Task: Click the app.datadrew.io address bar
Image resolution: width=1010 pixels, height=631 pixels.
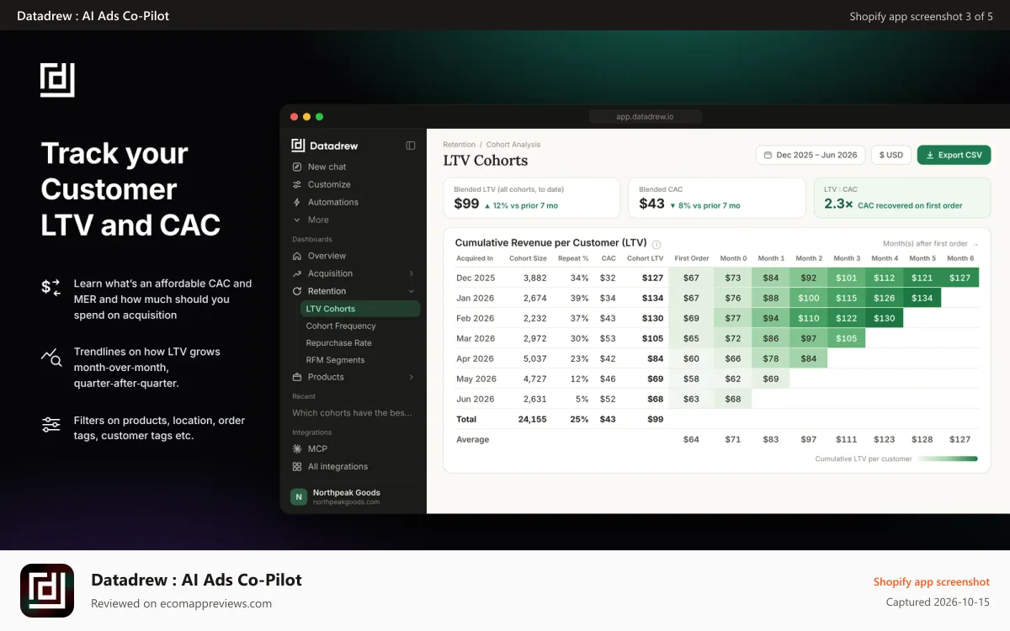Action: pos(646,117)
